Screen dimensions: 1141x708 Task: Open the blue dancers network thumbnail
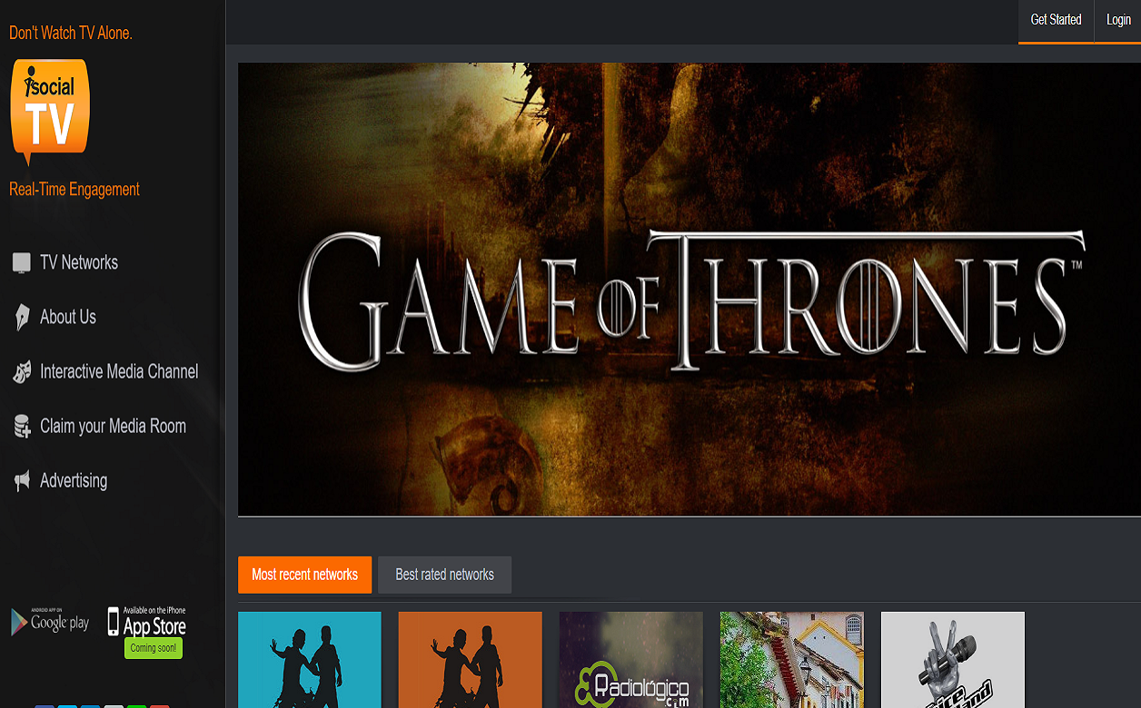tap(310, 660)
